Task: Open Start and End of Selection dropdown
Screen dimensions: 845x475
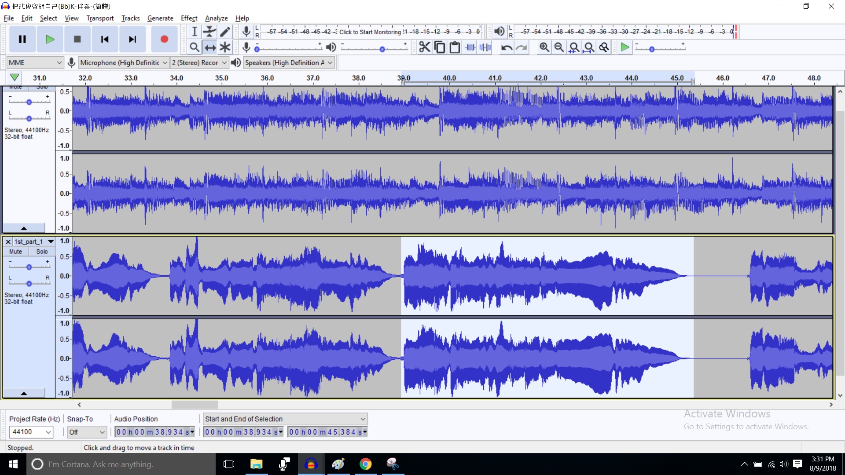Action: click(285, 419)
